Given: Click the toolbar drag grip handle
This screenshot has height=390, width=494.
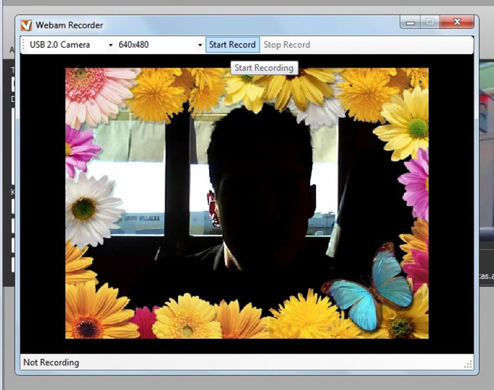Looking at the screenshot, I should point(23,45).
